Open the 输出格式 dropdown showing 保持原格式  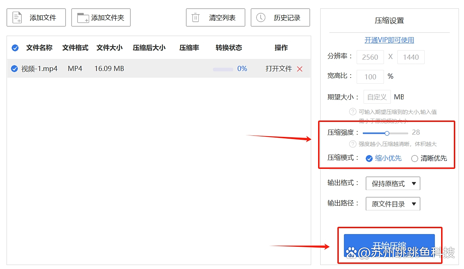coord(392,183)
